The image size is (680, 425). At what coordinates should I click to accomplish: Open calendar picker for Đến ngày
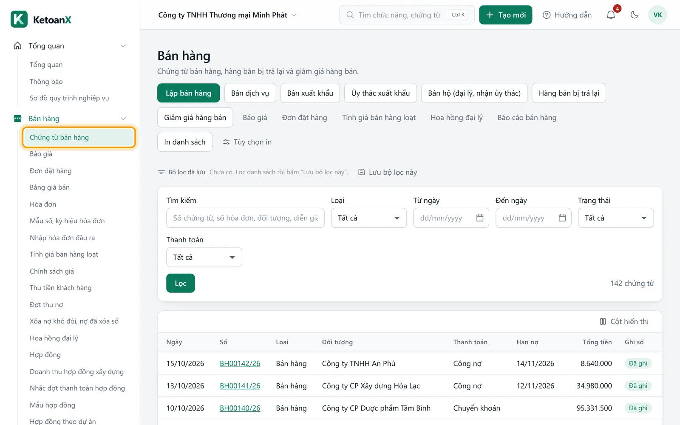pyautogui.click(x=562, y=218)
